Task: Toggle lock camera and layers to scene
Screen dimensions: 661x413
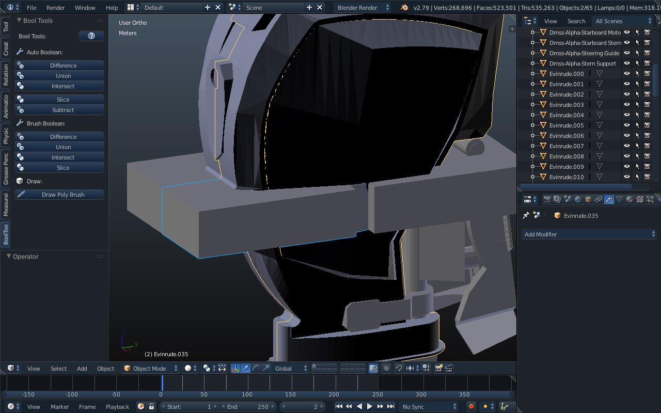Action: click(374, 368)
